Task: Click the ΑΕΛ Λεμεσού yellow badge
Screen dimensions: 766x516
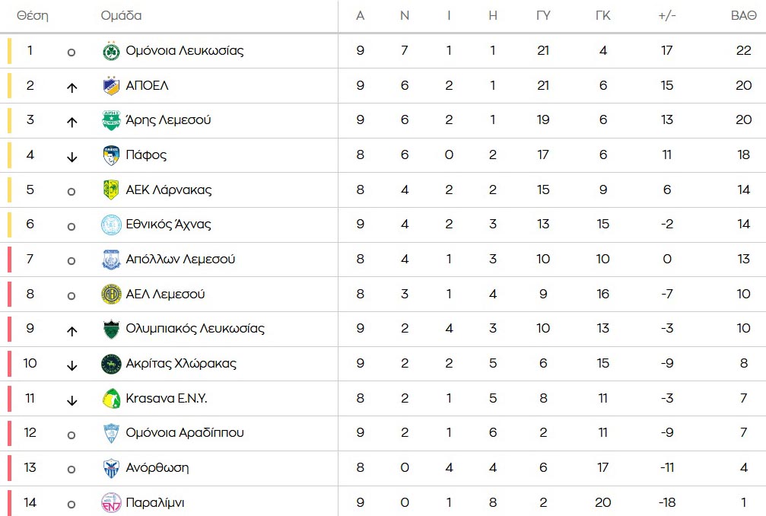Action: pyautogui.click(x=111, y=294)
